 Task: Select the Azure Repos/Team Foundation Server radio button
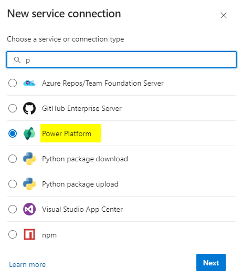click(x=13, y=83)
